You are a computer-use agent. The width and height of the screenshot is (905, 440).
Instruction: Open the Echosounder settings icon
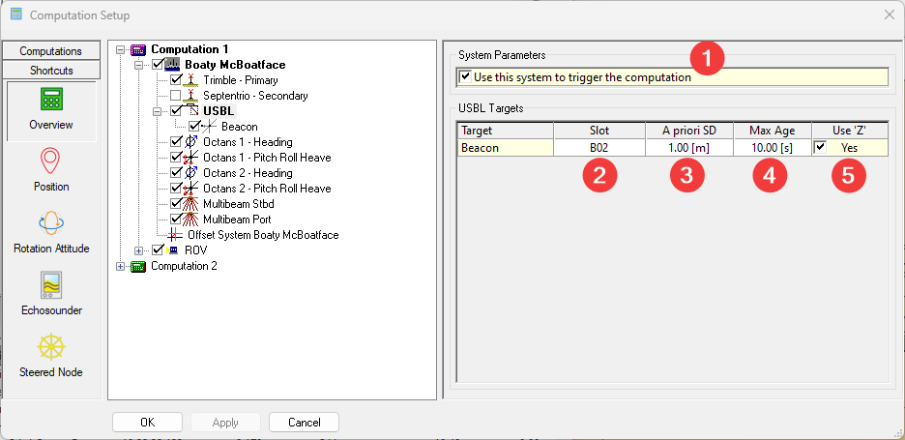click(x=51, y=285)
